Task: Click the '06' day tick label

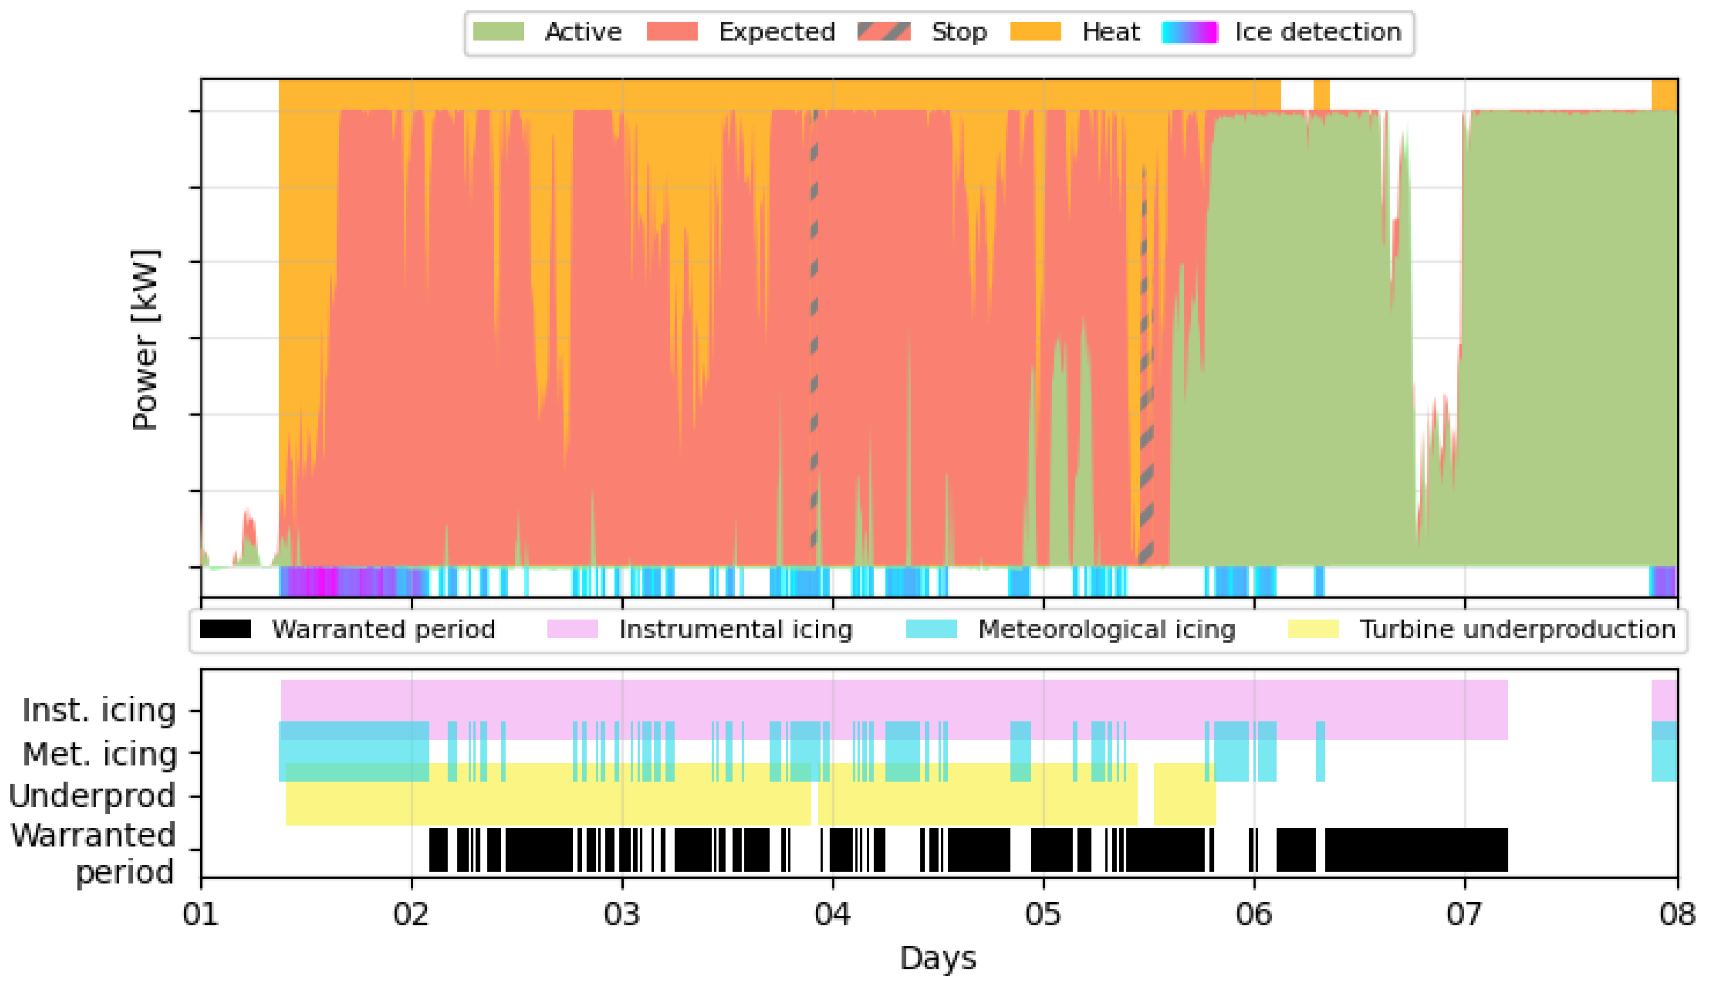Action: click(1254, 914)
